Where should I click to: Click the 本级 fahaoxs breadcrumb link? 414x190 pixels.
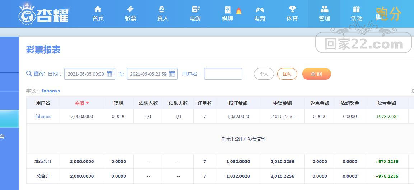tap(51, 91)
